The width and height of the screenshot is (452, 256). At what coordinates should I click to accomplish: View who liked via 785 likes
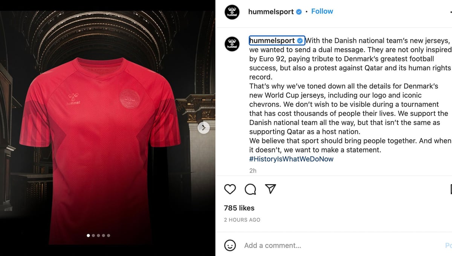point(239,208)
